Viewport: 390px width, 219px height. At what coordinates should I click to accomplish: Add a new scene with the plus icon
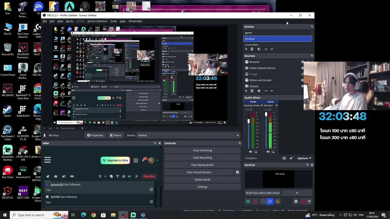pos(246,49)
